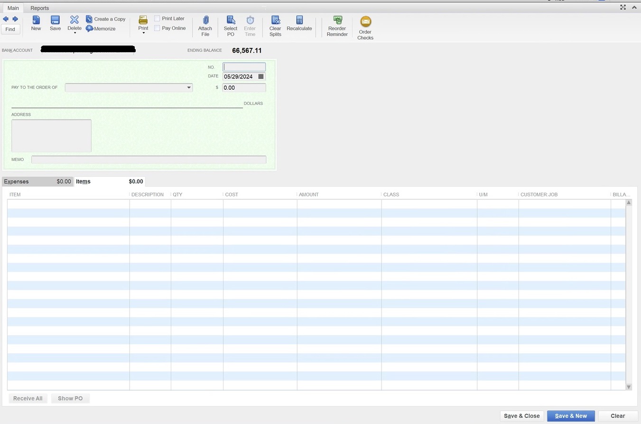Click the Recalculate icon
Viewport: 641px width, 424px height.
tap(299, 20)
